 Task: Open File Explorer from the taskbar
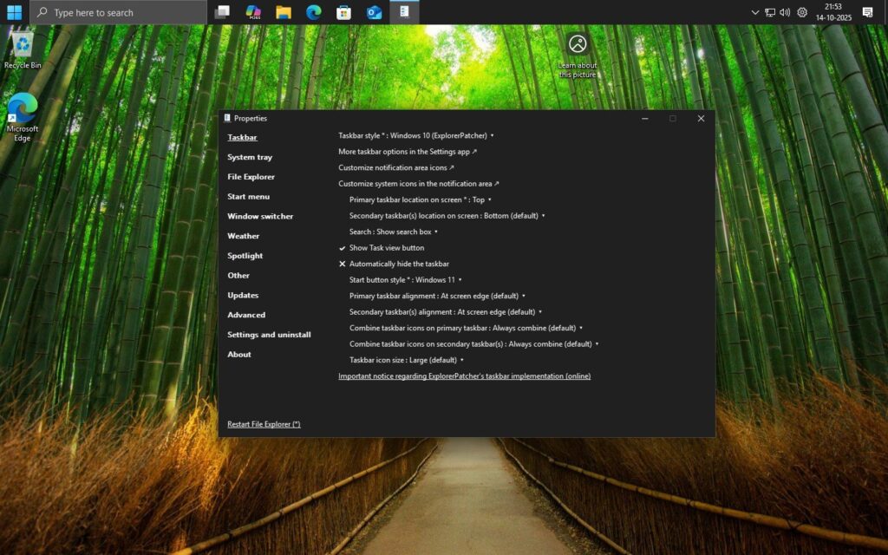tap(283, 12)
